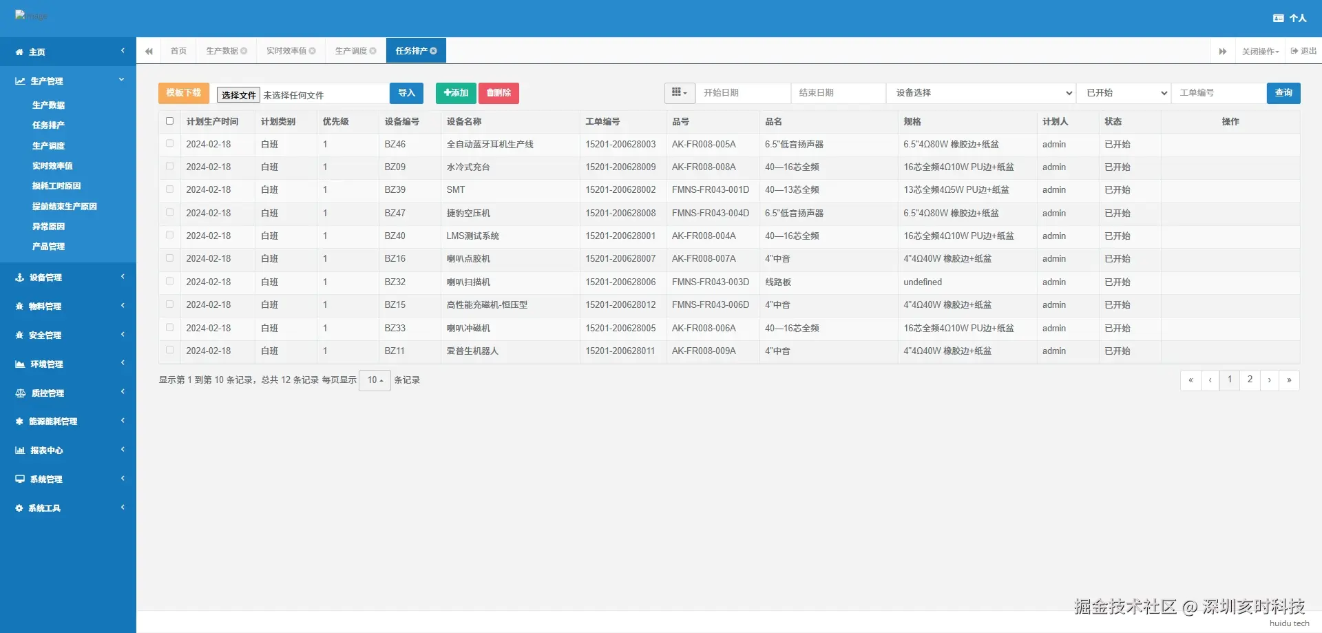1322x633 pixels.
Task: Click the 工单编号 input field
Action: (1219, 93)
